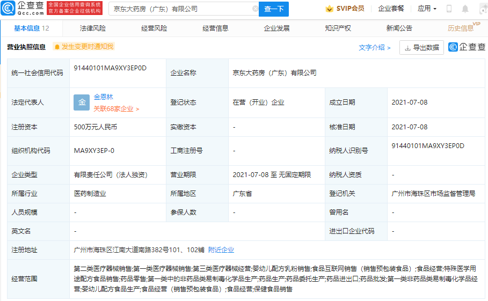Open mobile phone app icon

click(449, 9)
